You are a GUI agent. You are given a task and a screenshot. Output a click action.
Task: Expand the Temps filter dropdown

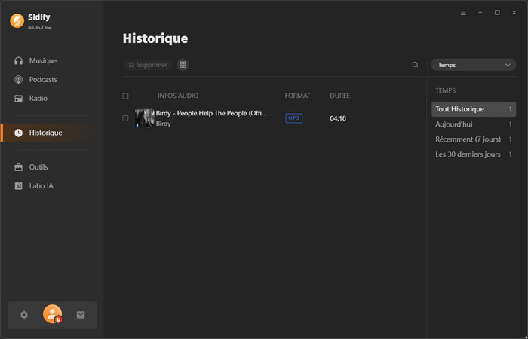(x=474, y=65)
